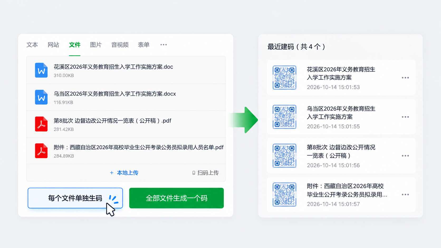Click the timestamp 2026-10-14 15:01:53

(333, 87)
